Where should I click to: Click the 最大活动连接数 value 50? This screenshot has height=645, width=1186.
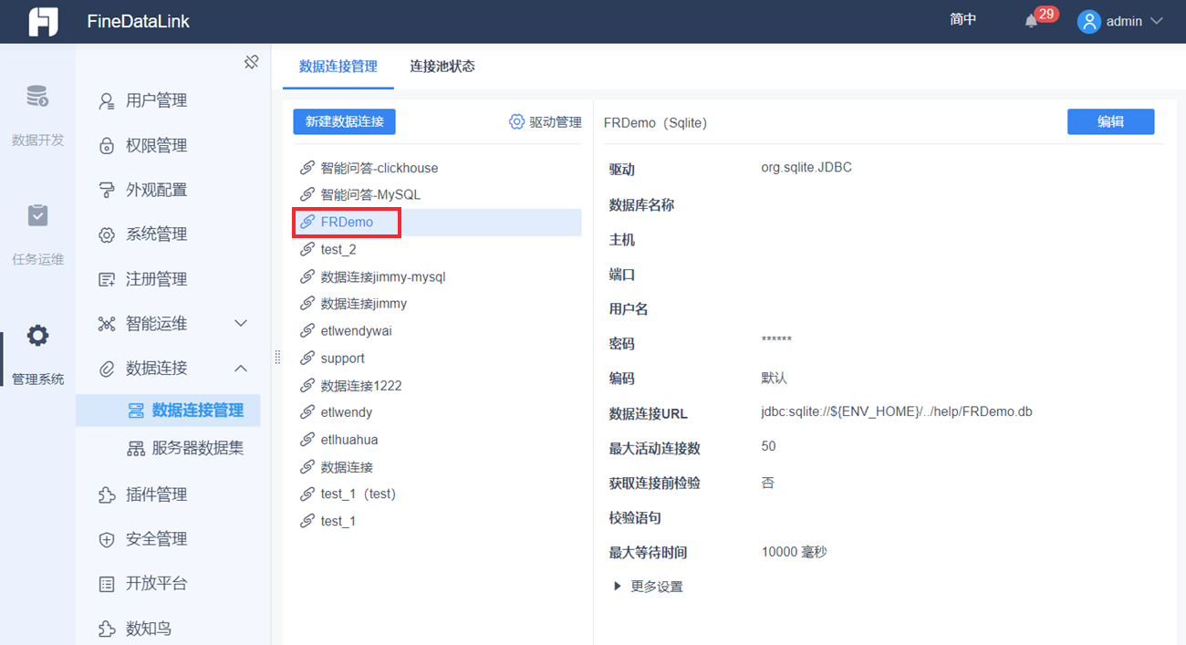768,446
